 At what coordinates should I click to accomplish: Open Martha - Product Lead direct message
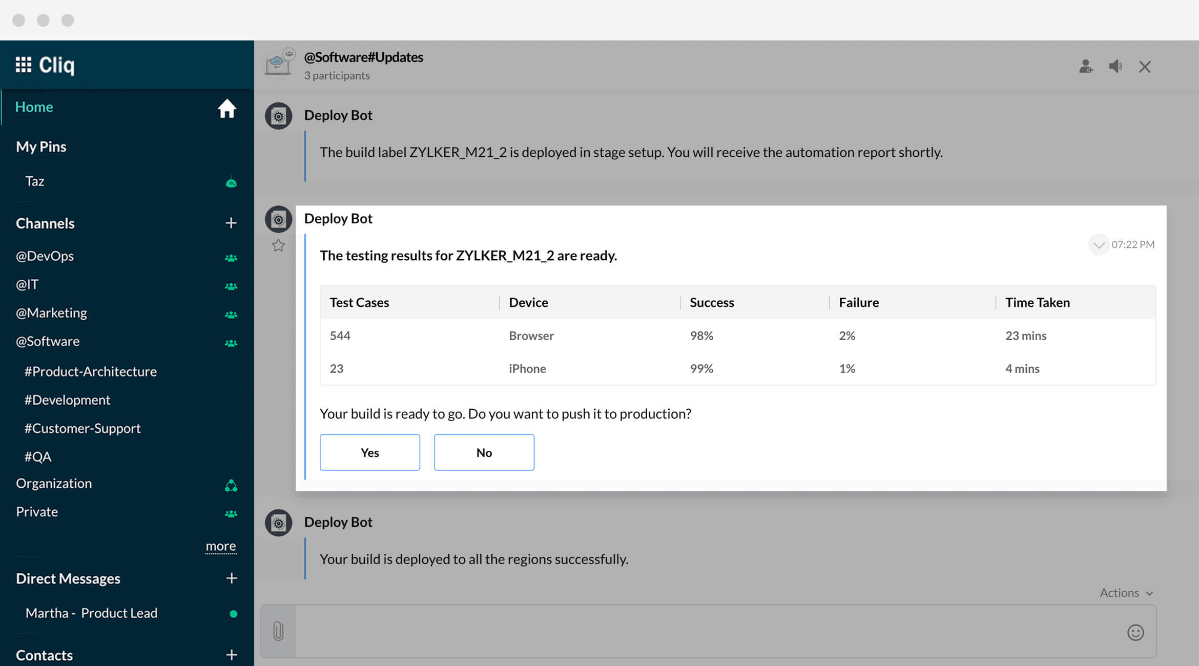91,613
